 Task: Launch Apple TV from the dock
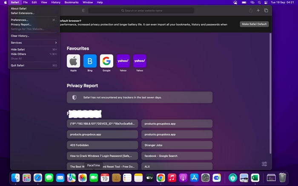tap(149, 178)
